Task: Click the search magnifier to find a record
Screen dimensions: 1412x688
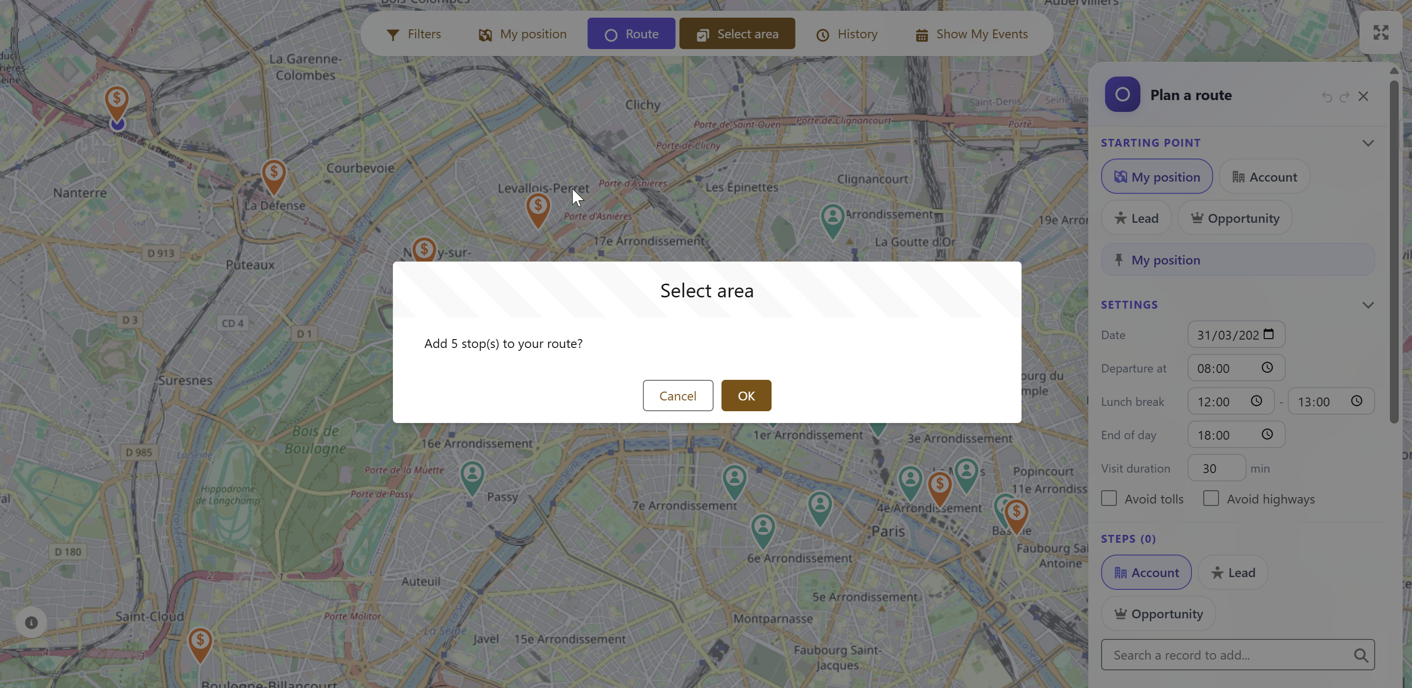Action: 1361,655
